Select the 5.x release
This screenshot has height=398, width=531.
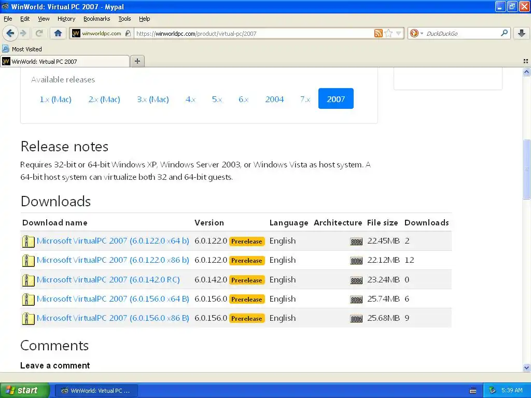click(x=217, y=99)
